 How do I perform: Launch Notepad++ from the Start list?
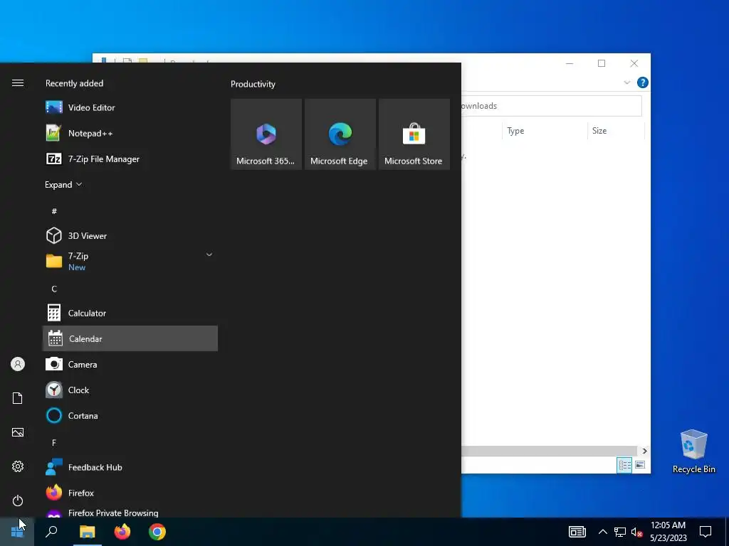[x=130, y=133]
